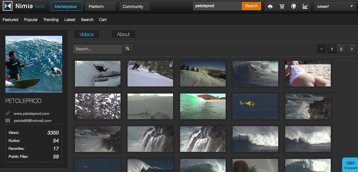
Task: Focus the top search field containing petoleprod
Action: click(217, 6)
